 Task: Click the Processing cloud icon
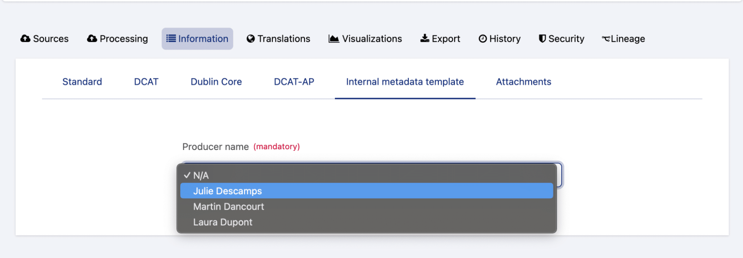[x=92, y=39]
